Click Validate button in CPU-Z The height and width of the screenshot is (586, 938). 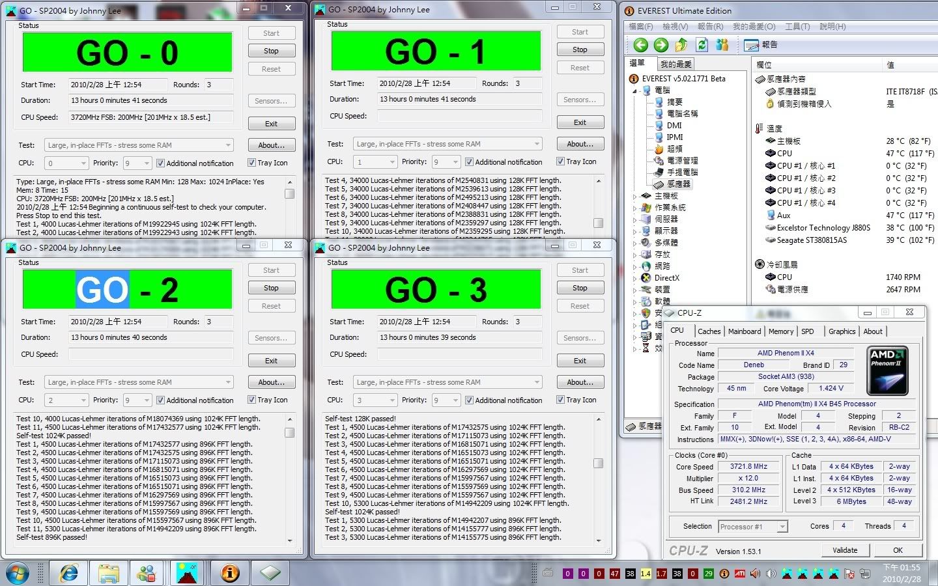pos(845,550)
